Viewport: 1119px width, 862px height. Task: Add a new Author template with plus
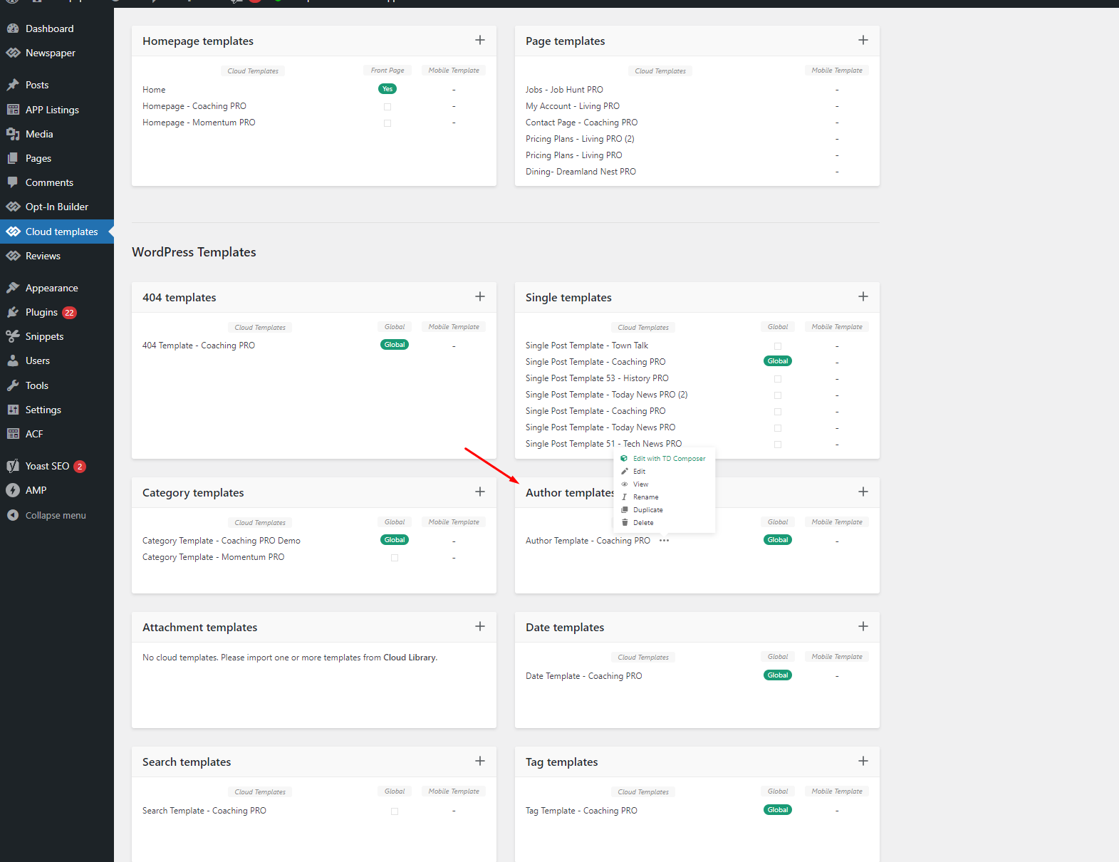click(x=863, y=492)
